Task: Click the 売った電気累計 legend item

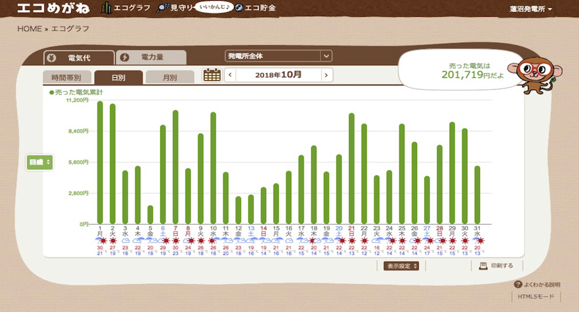Action: [x=76, y=92]
